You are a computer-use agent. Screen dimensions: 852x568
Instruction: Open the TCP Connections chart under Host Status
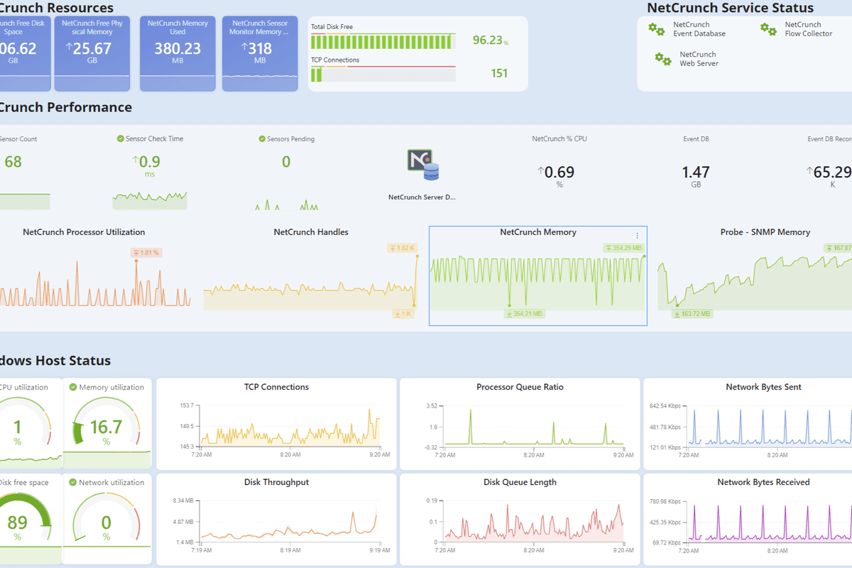pyautogui.click(x=276, y=424)
